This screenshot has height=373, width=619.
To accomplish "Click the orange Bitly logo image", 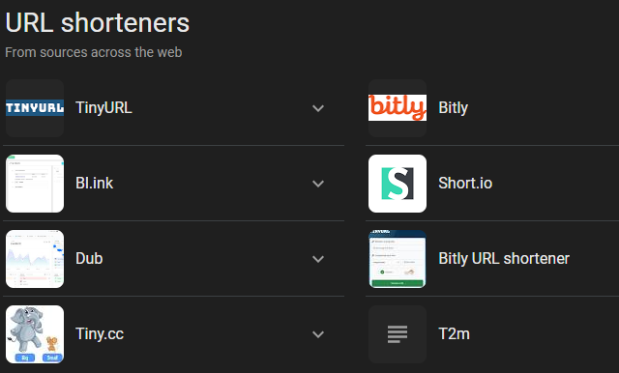I will click(398, 108).
